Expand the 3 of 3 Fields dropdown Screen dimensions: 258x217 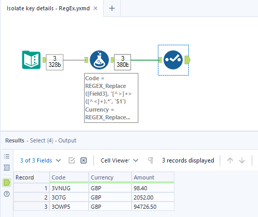(x=41, y=160)
